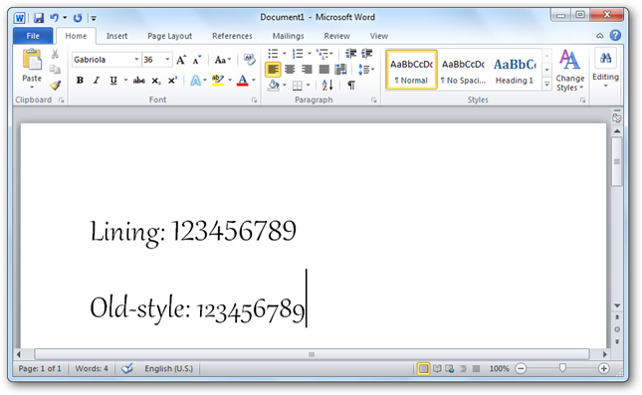The width and height of the screenshot is (642, 395).
Task: Apply the Heading 1 style
Action: 515,70
